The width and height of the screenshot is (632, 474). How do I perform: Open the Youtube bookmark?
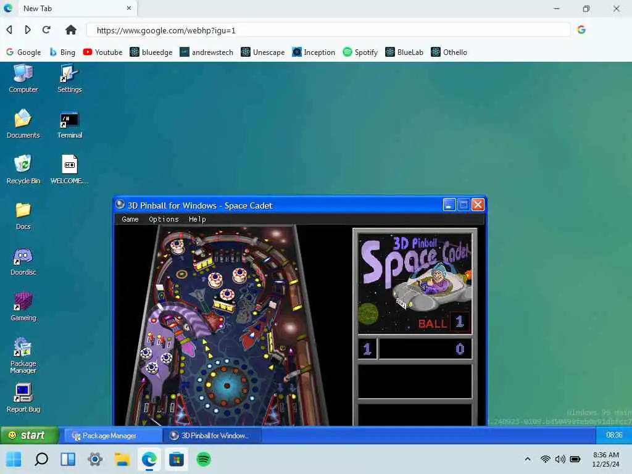tap(102, 52)
